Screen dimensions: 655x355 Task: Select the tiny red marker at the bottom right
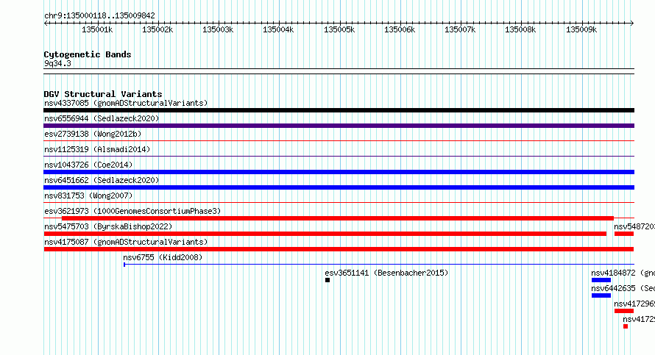pyautogui.click(x=626, y=326)
